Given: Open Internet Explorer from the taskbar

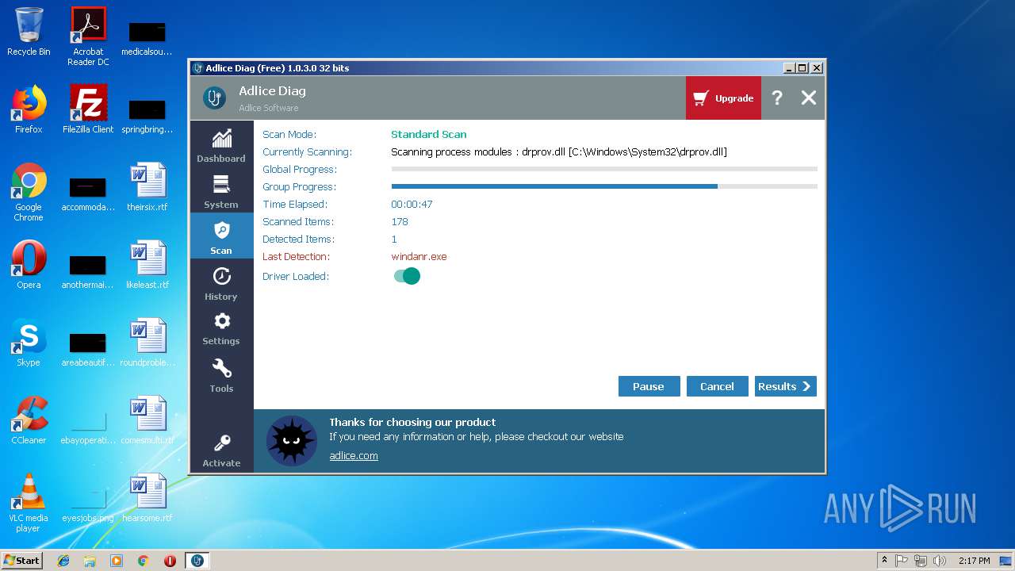Looking at the screenshot, I should (63, 561).
